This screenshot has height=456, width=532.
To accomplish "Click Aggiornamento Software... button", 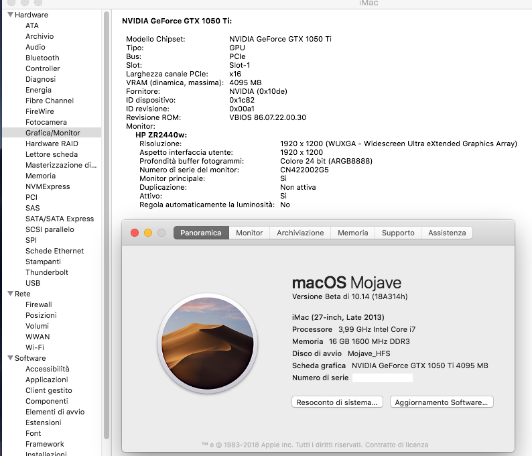I will point(442,402).
